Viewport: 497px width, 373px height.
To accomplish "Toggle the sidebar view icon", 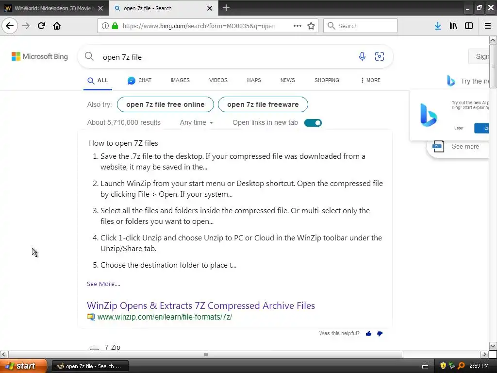I will (469, 26).
